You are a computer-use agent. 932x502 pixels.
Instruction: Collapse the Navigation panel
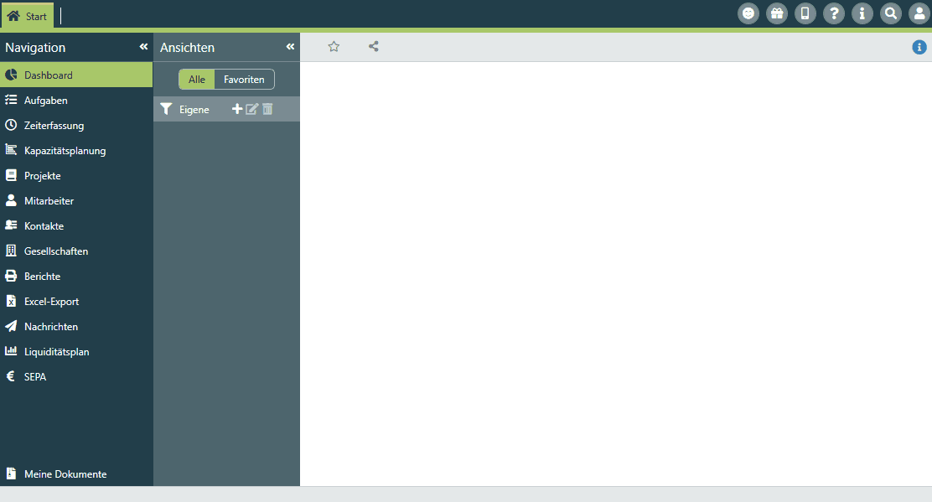tap(143, 47)
